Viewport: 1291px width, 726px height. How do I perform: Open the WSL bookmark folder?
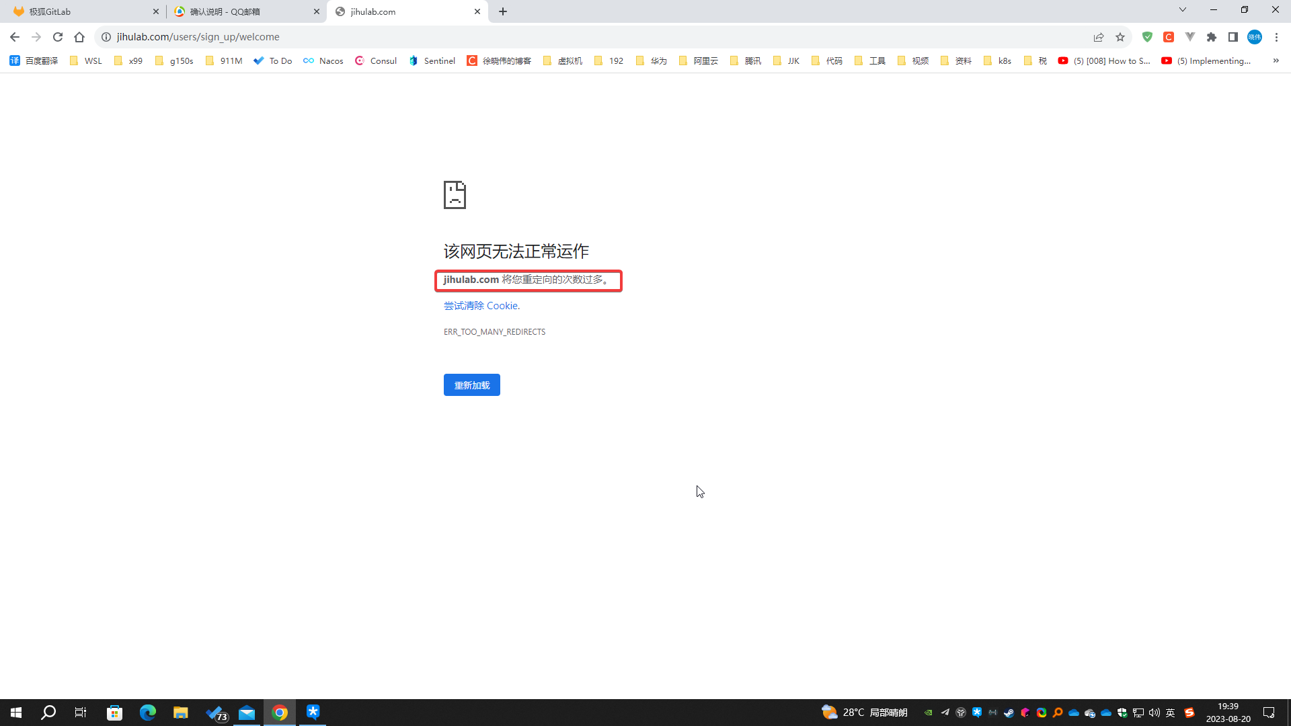[86, 61]
